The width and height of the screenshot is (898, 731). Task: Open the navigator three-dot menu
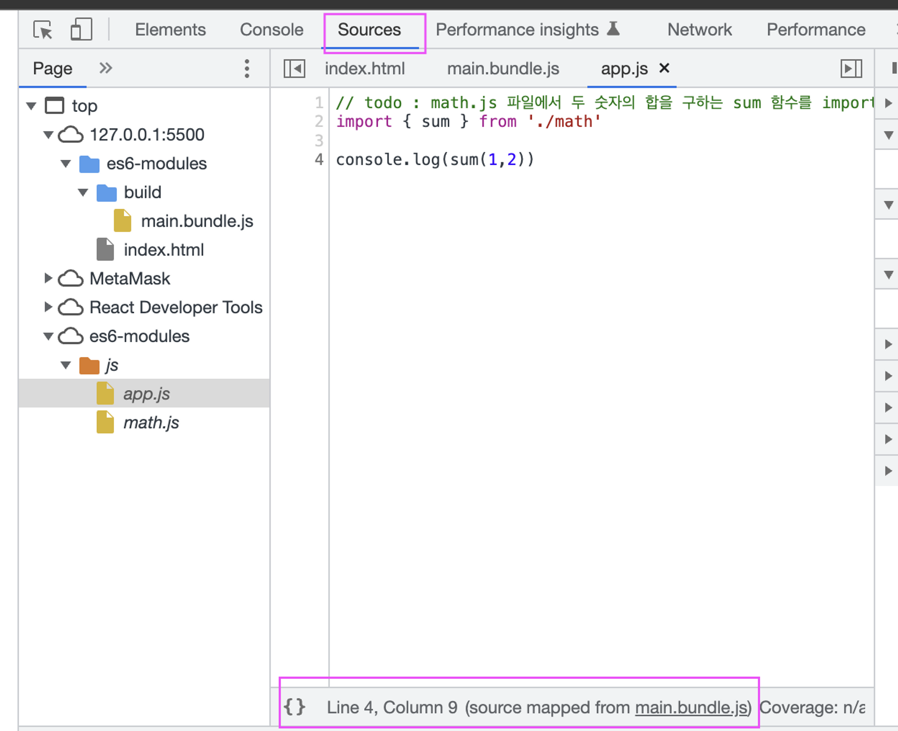click(247, 69)
